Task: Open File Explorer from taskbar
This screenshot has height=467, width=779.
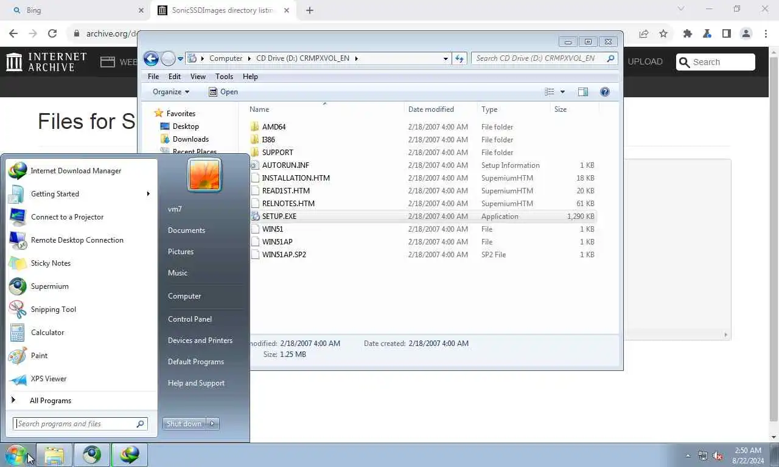Action: point(54,455)
